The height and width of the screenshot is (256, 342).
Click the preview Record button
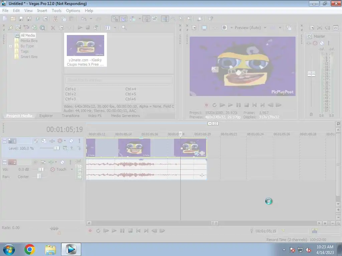tap(206, 105)
